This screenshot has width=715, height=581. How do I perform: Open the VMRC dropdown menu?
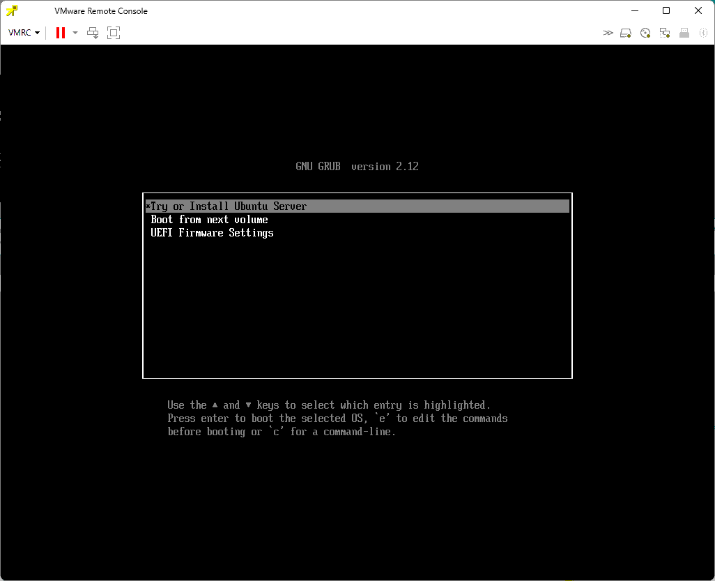click(24, 32)
